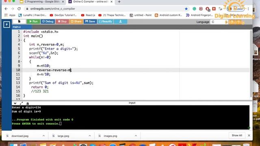The image size is (260, 146).
Task: Close the C Programming Google Slides tab
Action: click(x=63, y=2)
